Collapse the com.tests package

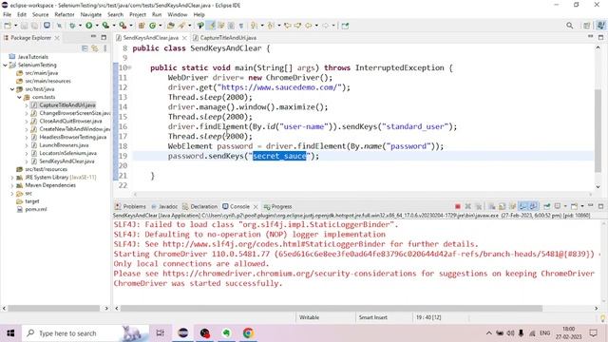pyautogui.click(x=19, y=97)
